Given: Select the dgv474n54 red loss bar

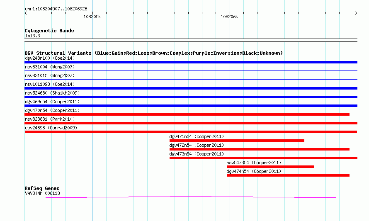Looking at the screenshot, I should click(x=288, y=175).
